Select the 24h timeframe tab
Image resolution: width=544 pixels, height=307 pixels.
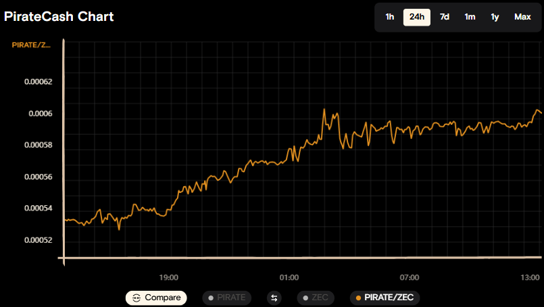[x=417, y=17]
